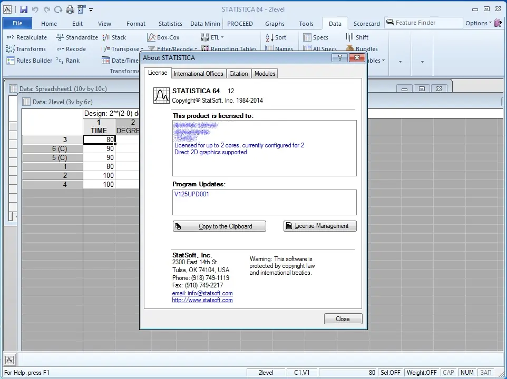Click the ETL icon
The height and width of the screenshot is (379, 507).
pos(204,37)
